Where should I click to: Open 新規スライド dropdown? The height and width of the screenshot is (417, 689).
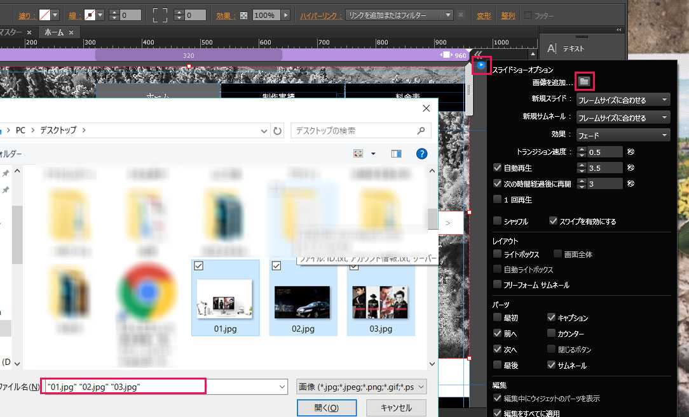click(623, 100)
